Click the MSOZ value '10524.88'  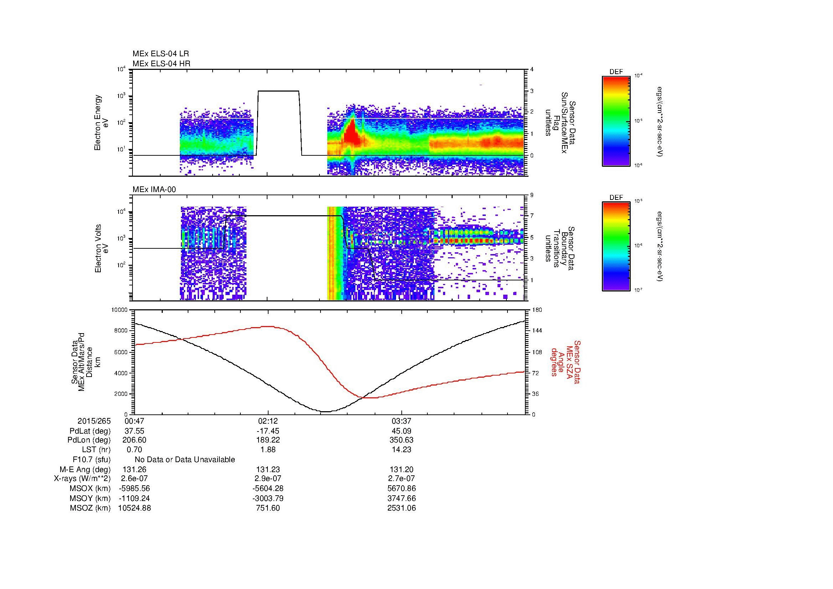135,508
